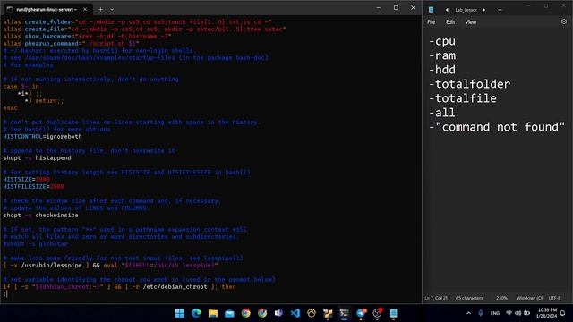This screenshot has height=322, width=573.
Task: Click the 230% zoom level in Notepad status bar
Action: (x=501, y=298)
